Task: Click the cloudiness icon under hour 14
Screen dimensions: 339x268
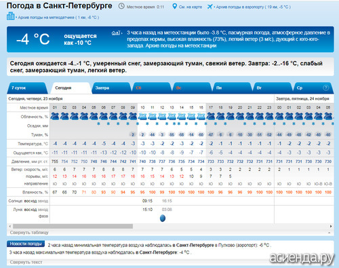Action: click(x=182, y=117)
